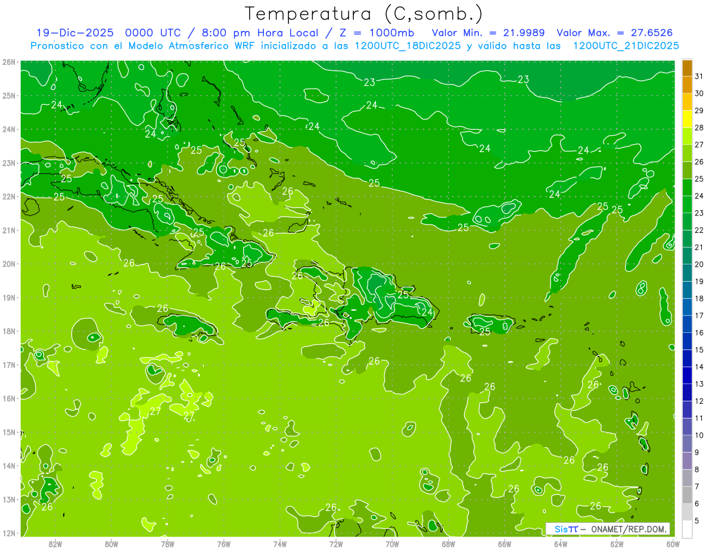Click the color scale label 20
The width and height of the screenshot is (715, 552).
(x=700, y=264)
